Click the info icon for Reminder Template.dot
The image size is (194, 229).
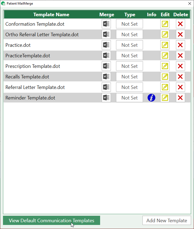point(151,98)
